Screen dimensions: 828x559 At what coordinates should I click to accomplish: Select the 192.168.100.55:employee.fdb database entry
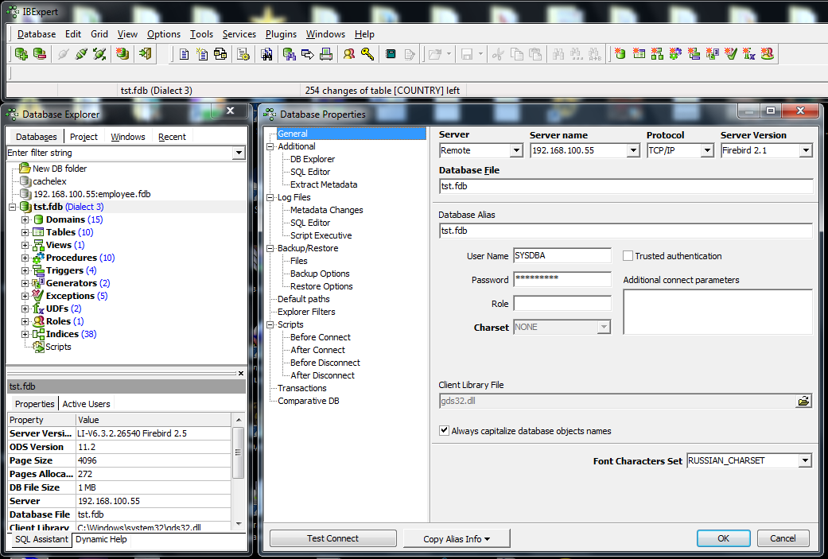click(92, 194)
